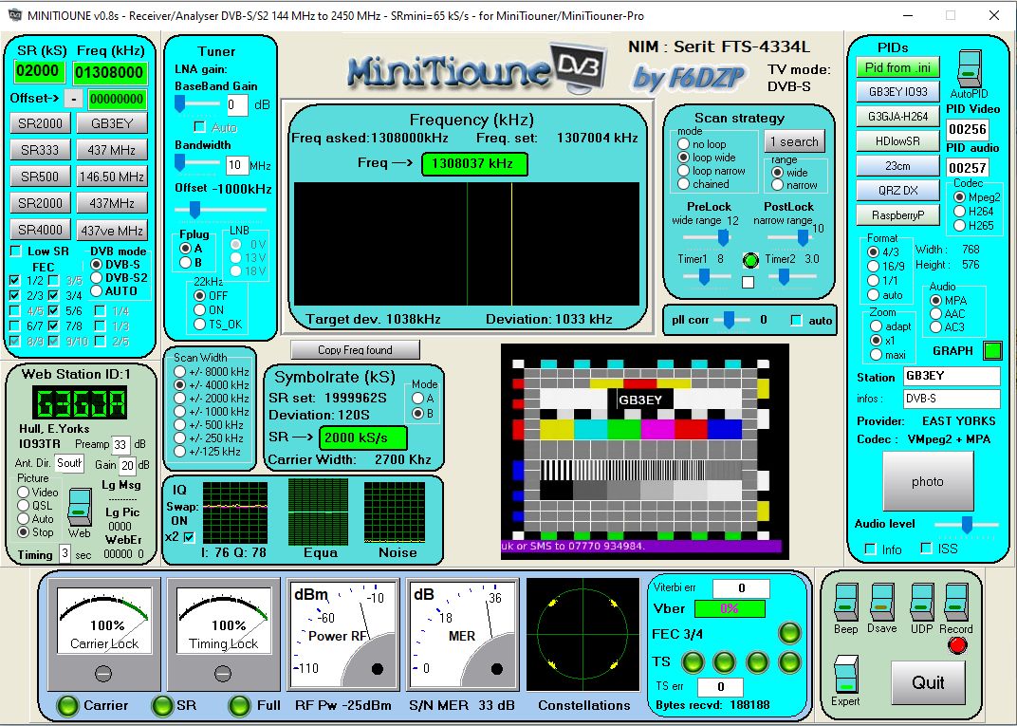
Task: Click the 146.50 MHz preset button
Action: [112, 177]
